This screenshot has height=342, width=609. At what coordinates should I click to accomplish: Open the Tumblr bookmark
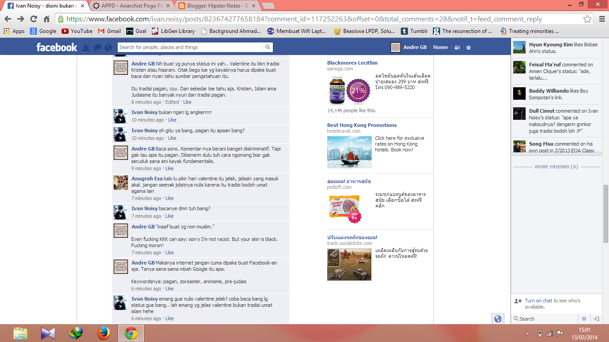(414, 31)
